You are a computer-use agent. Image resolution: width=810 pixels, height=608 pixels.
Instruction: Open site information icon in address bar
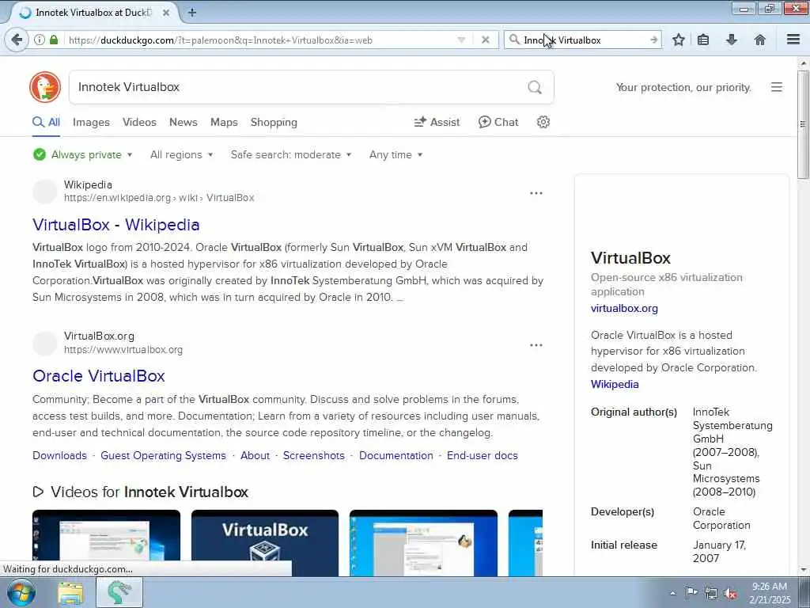coord(40,40)
